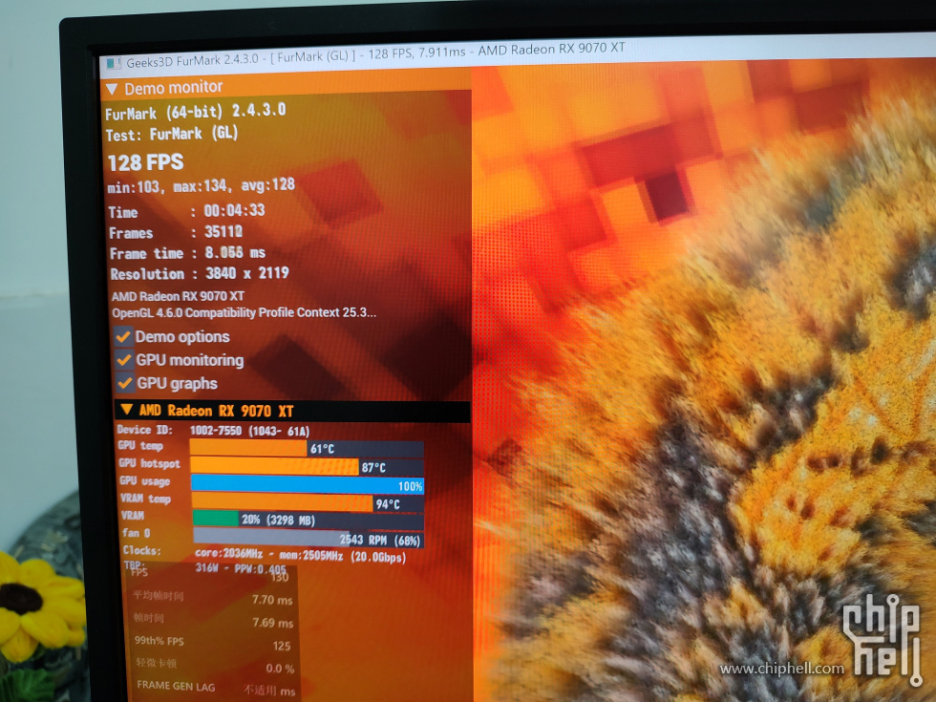Click the Clocks value "core:2036MHz - mem:2505MHz"
Image resolution: width=936 pixels, height=702 pixels.
point(269,554)
